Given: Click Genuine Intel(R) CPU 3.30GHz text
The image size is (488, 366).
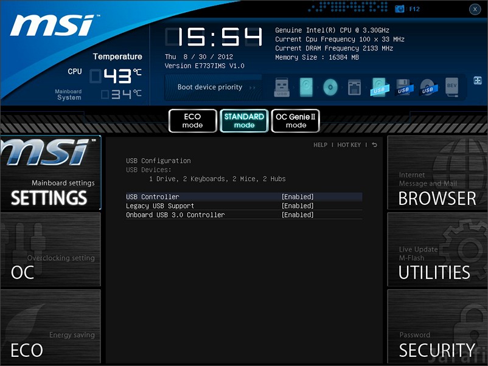Looking at the screenshot, I should [x=332, y=30].
